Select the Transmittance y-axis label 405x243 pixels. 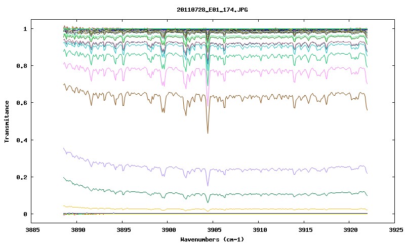point(7,121)
